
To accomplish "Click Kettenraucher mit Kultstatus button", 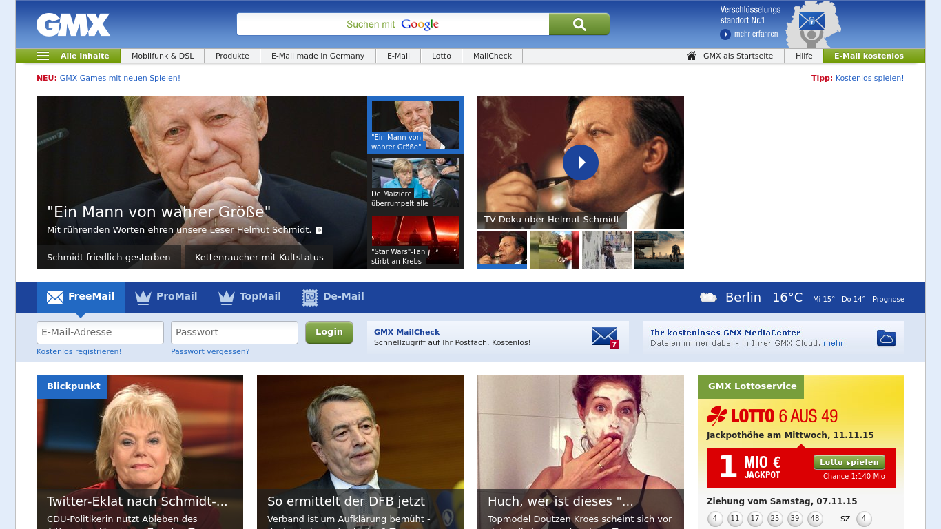I will click(259, 257).
